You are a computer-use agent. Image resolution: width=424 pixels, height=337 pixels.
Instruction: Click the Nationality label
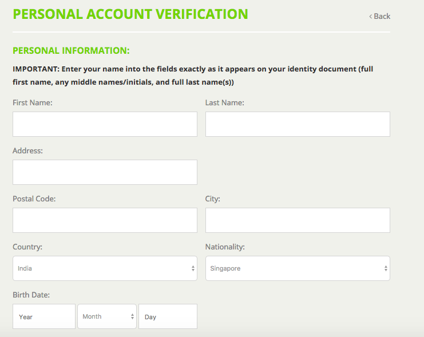click(x=225, y=247)
